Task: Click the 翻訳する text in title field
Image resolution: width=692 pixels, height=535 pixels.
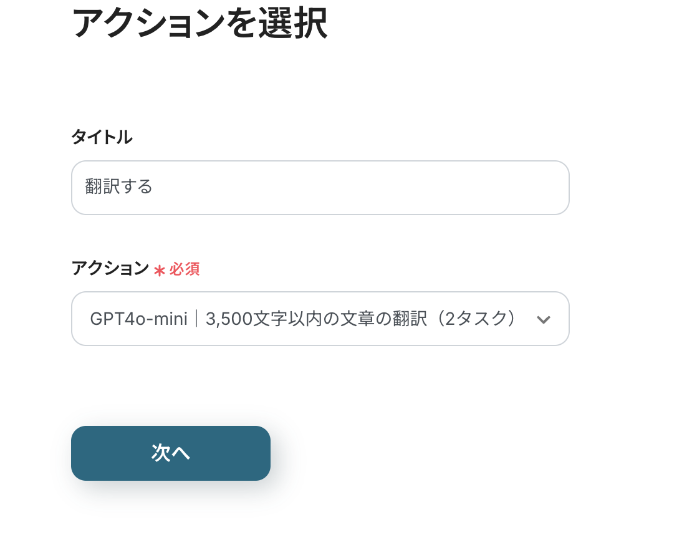Action: click(x=118, y=187)
